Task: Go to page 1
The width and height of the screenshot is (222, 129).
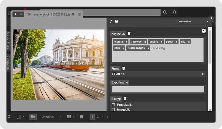Action: coord(92,117)
